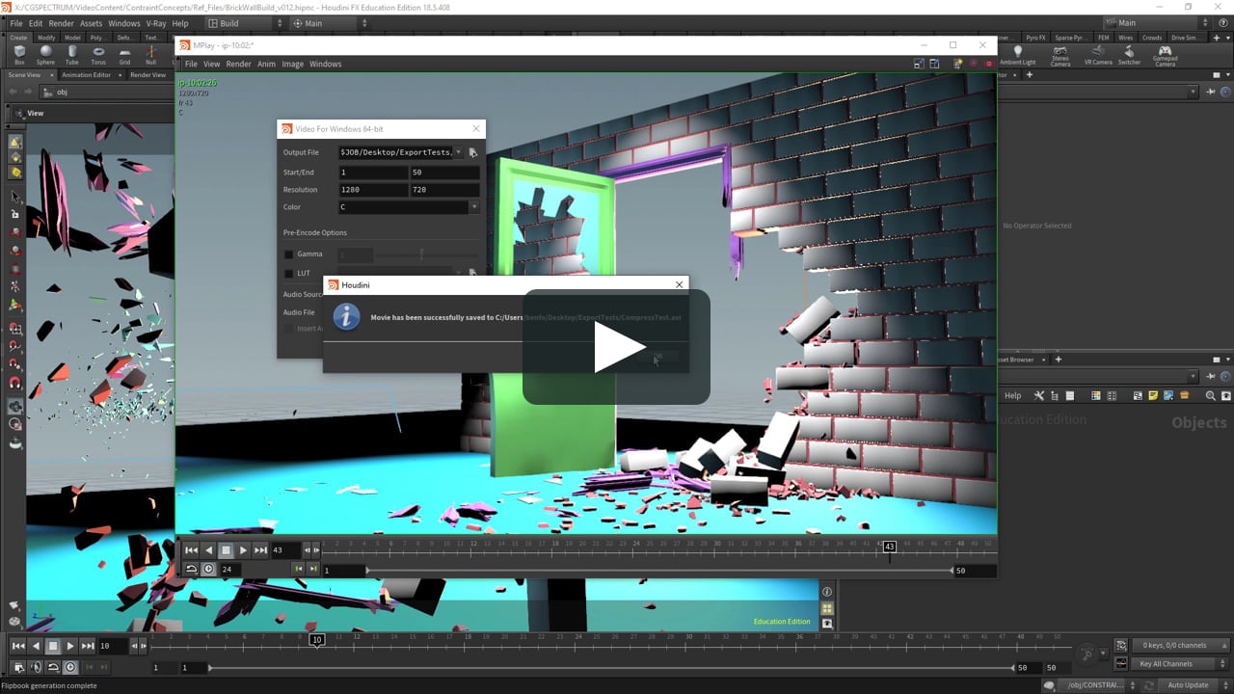Select the Torus shelf tool

[98, 55]
